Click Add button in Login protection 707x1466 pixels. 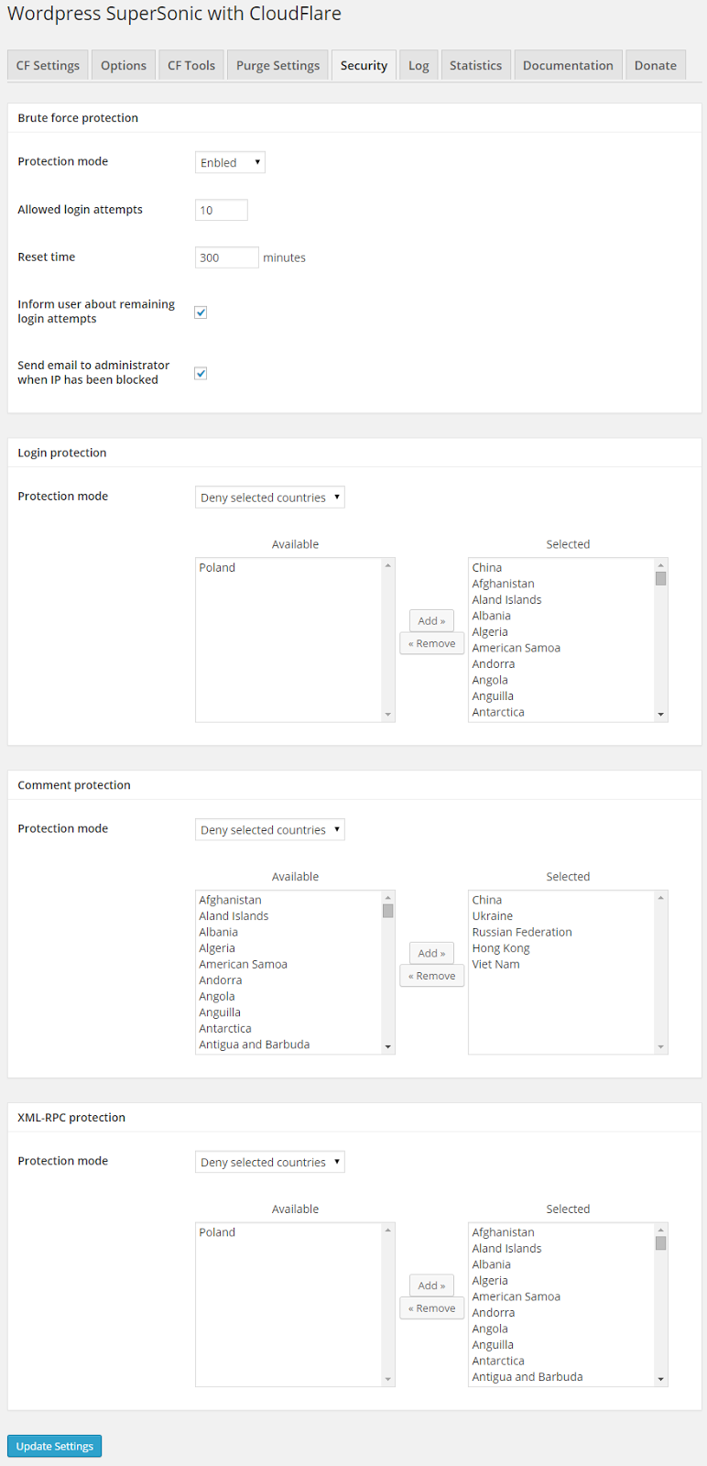[x=431, y=620]
